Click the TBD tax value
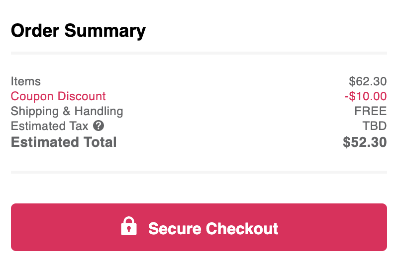Viewport: 399px width, 258px height. (375, 126)
